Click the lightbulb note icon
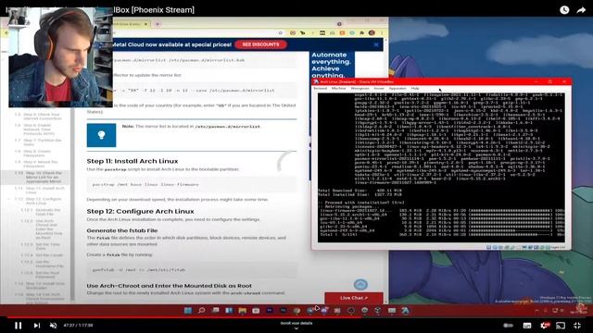593x333 pixels. point(101,135)
